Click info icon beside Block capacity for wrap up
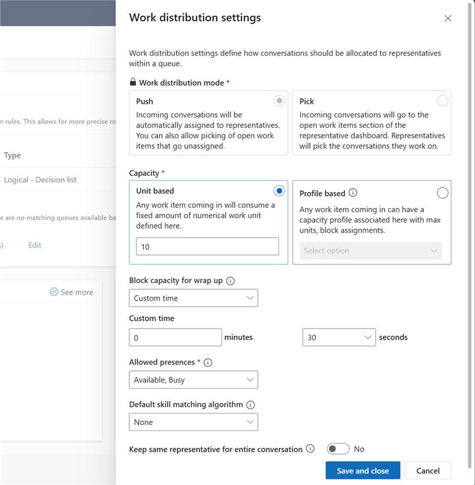 231,281
